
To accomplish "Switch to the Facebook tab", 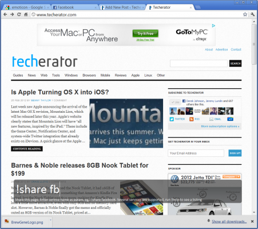I will [74, 7].
